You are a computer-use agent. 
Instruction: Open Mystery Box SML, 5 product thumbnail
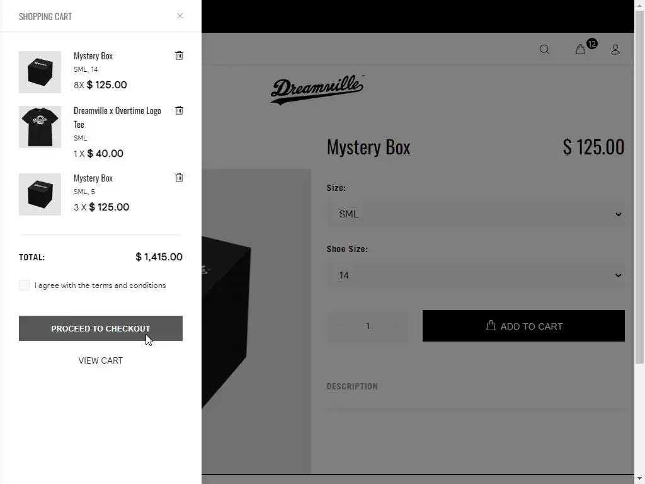tap(40, 194)
